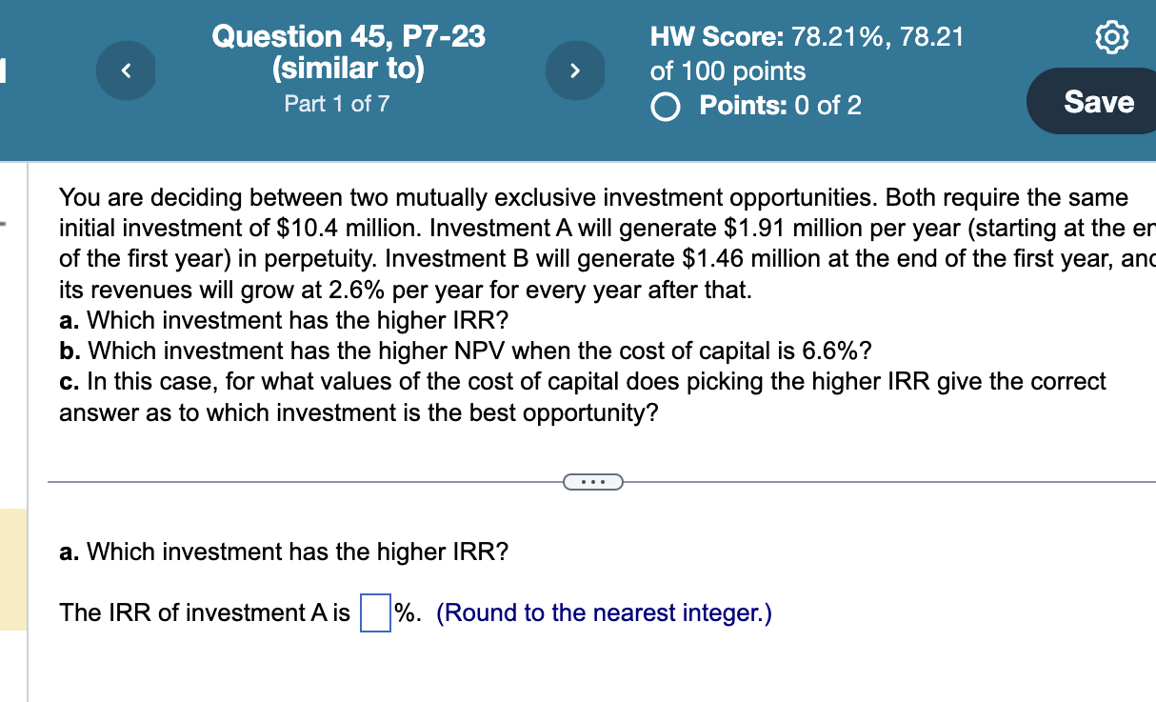The width and height of the screenshot is (1156, 702).
Task: Click the lower 'a. Which investment' prompt
Action: coord(284,552)
